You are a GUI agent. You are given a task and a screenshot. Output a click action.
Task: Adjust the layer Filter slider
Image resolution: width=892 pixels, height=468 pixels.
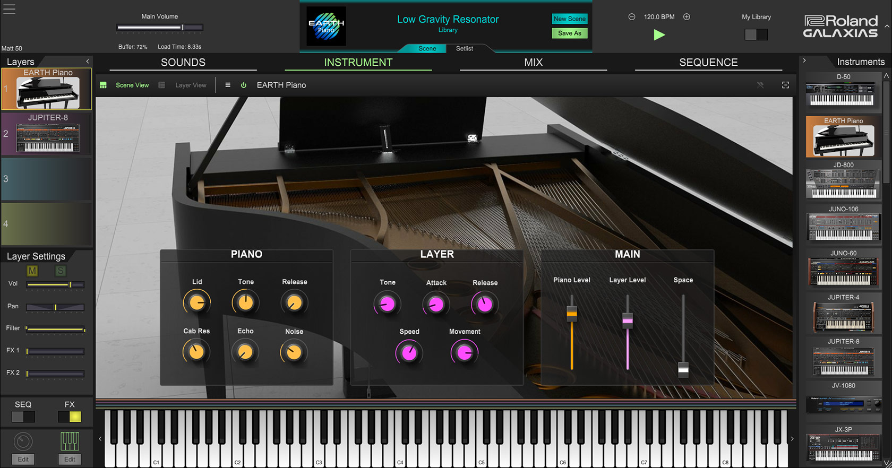55,329
